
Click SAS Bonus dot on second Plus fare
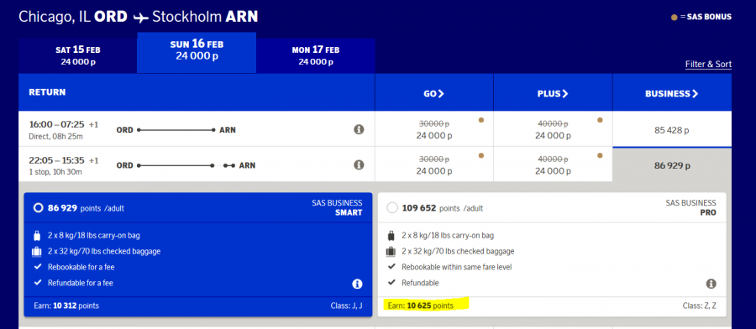[600, 155]
